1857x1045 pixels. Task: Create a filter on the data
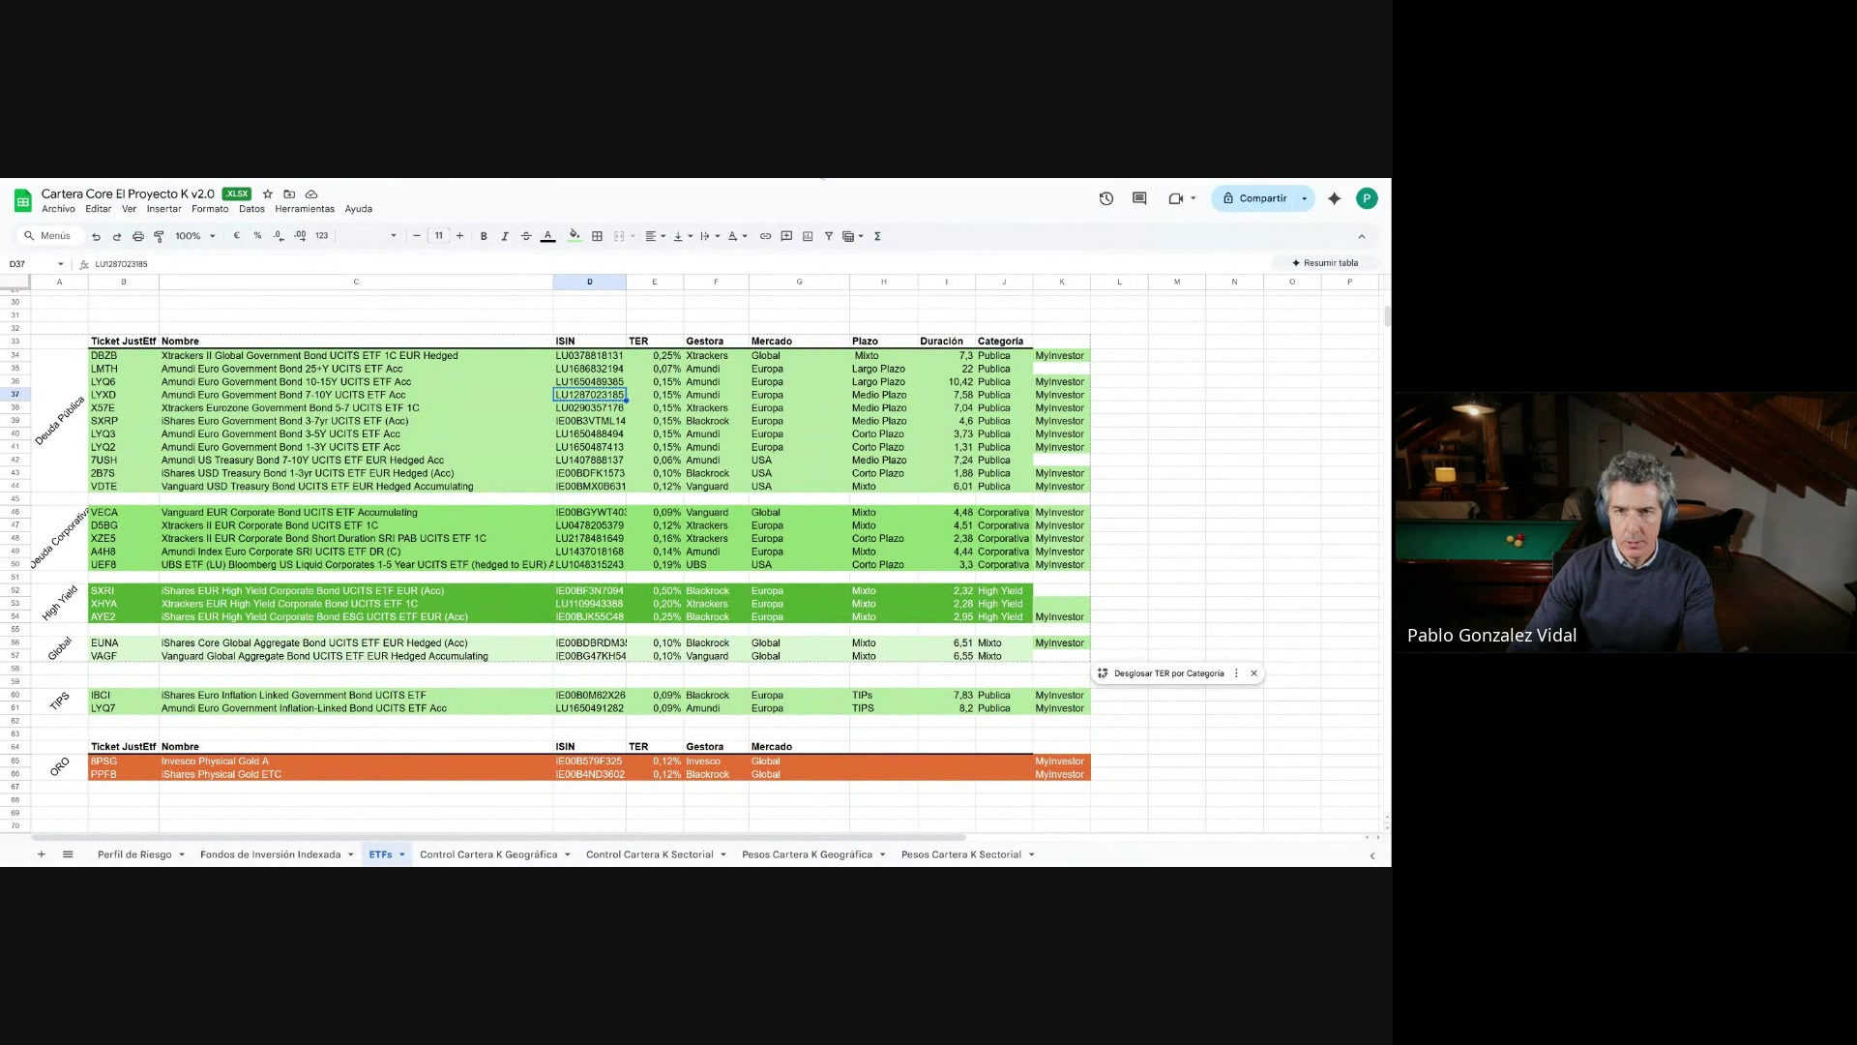(829, 236)
